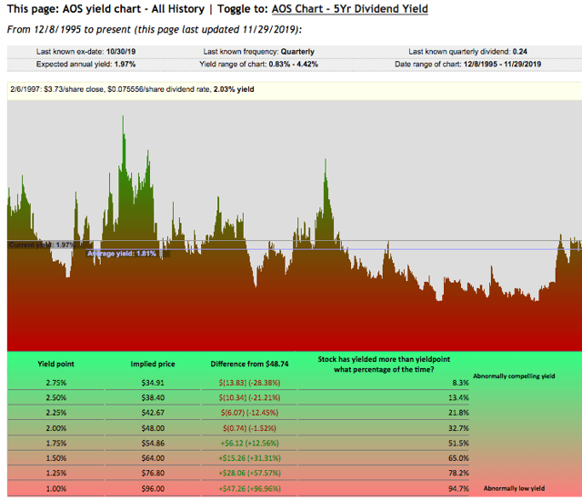Select the 2.50% yield point cell
The height and width of the screenshot is (500, 582).
click(56, 397)
